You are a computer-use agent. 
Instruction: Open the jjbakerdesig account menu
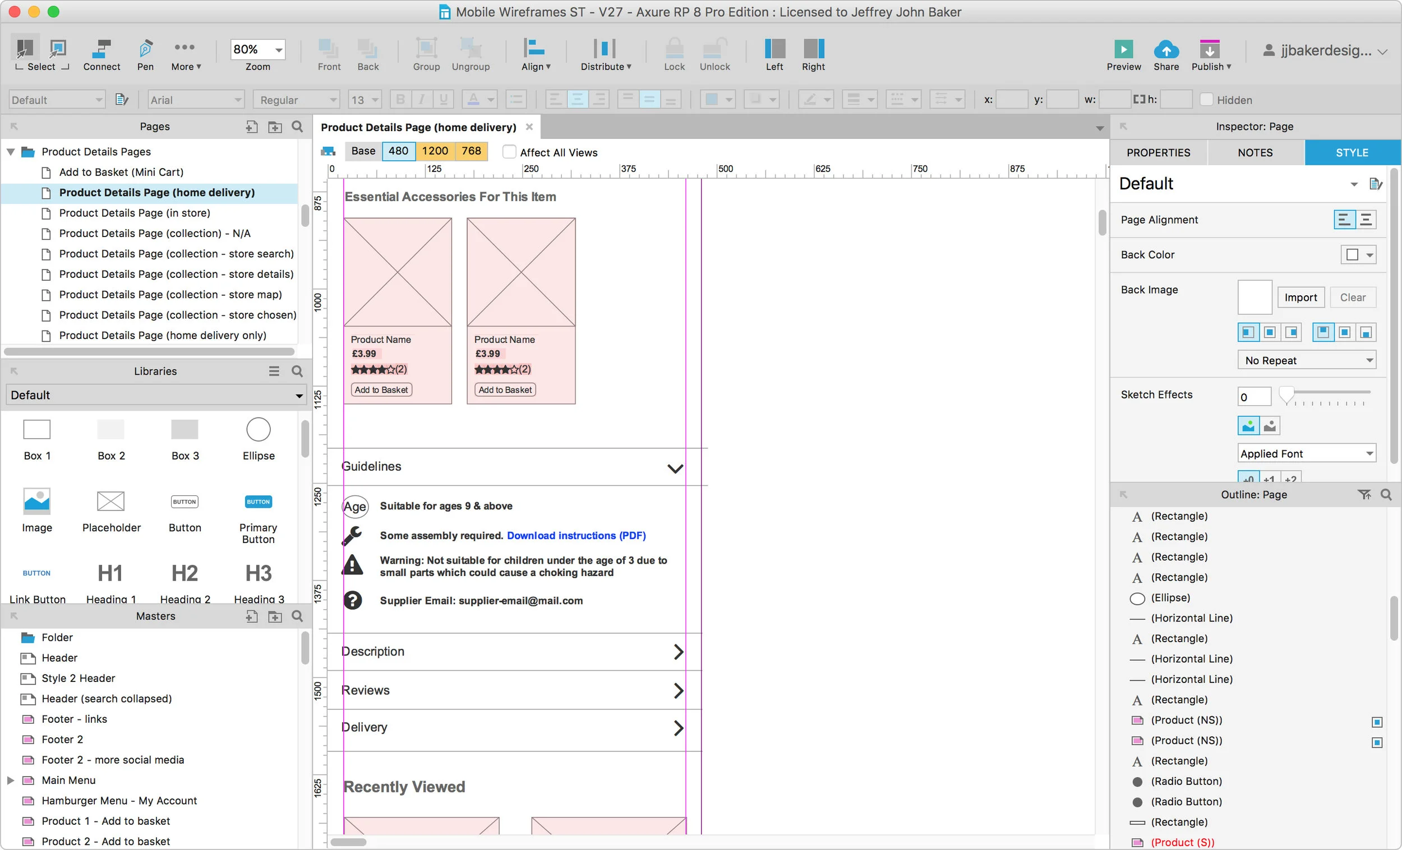pyautogui.click(x=1325, y=50)
